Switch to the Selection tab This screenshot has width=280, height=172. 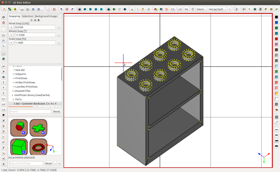pyautogui.click(x=28, y=16)
